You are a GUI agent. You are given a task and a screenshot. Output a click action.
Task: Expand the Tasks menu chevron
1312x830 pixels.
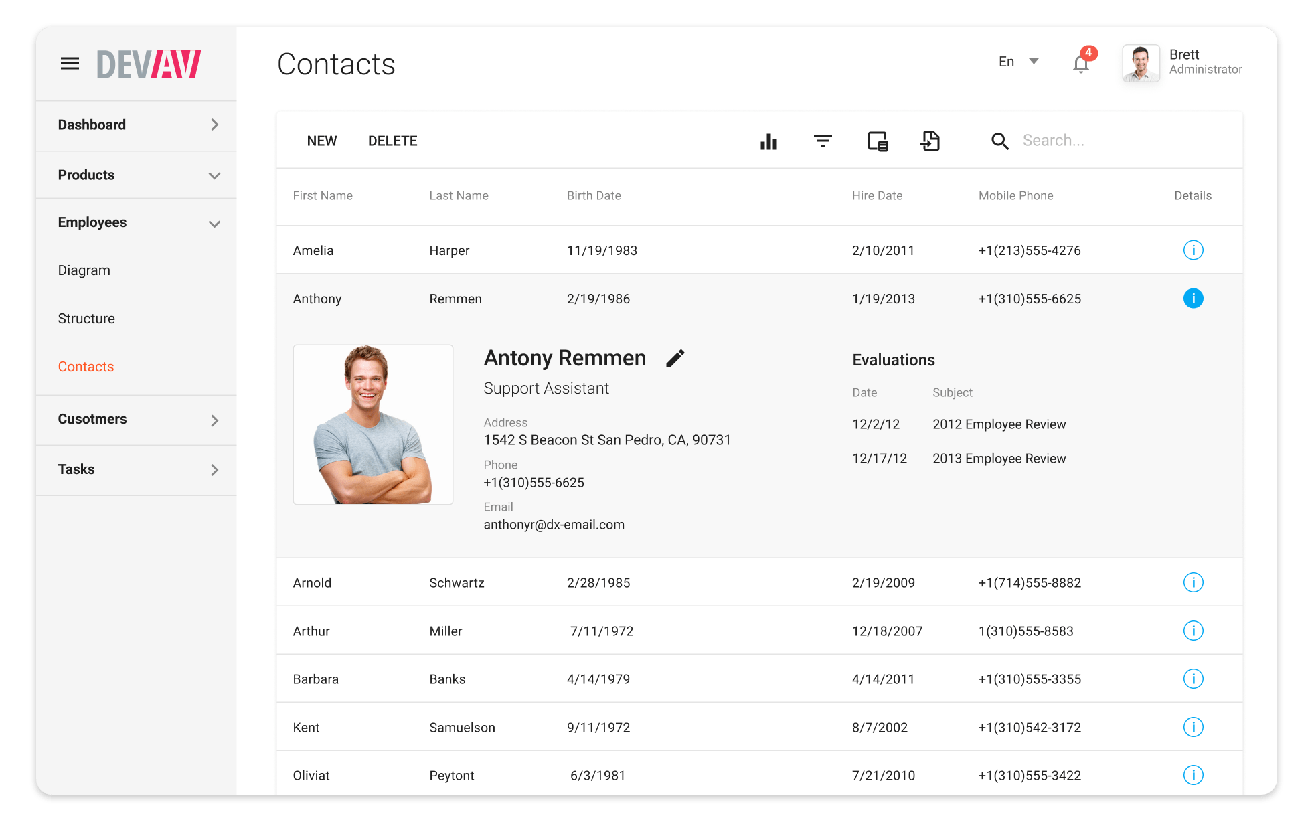coord(214,470)
